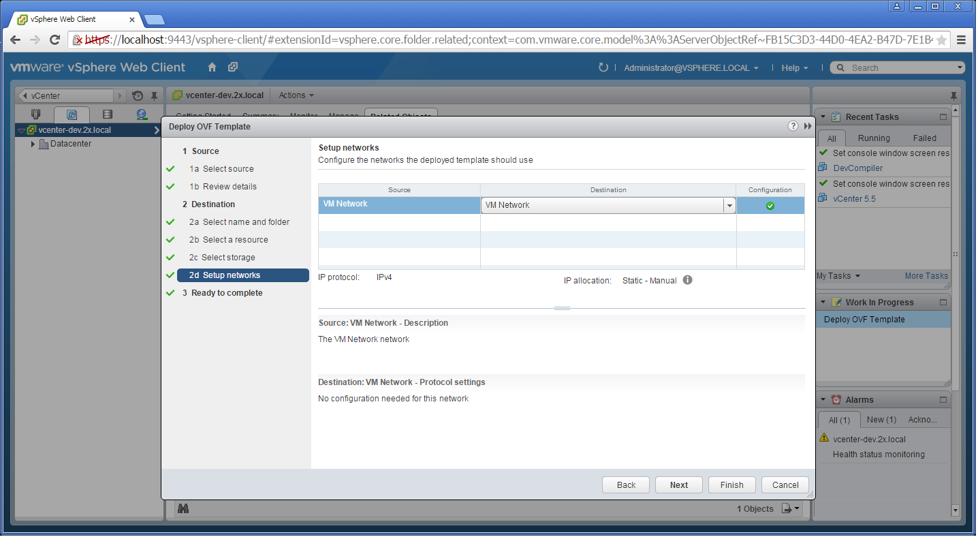Click the Chrome menu hamburger icon
The width and height of the screenshot is (978, 537).
coord(961,40)
